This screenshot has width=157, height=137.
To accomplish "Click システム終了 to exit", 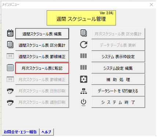I will [118, 102].
